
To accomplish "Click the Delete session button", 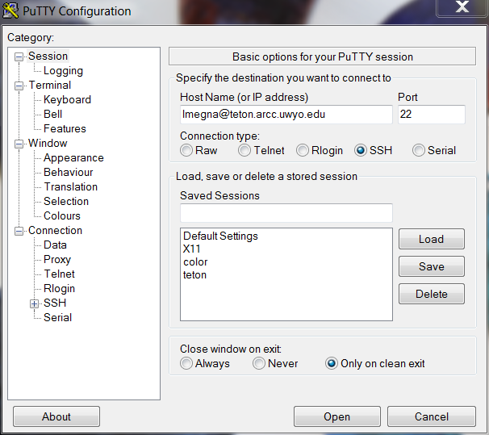I will 432,294.
